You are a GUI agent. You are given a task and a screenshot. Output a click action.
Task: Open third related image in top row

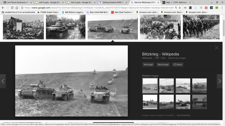(183, 85)
